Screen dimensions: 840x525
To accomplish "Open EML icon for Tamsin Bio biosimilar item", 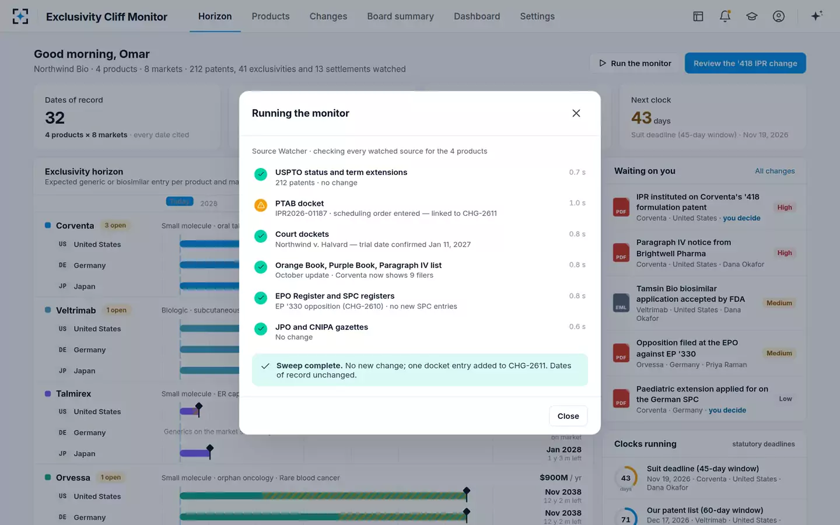I will 621,303.
